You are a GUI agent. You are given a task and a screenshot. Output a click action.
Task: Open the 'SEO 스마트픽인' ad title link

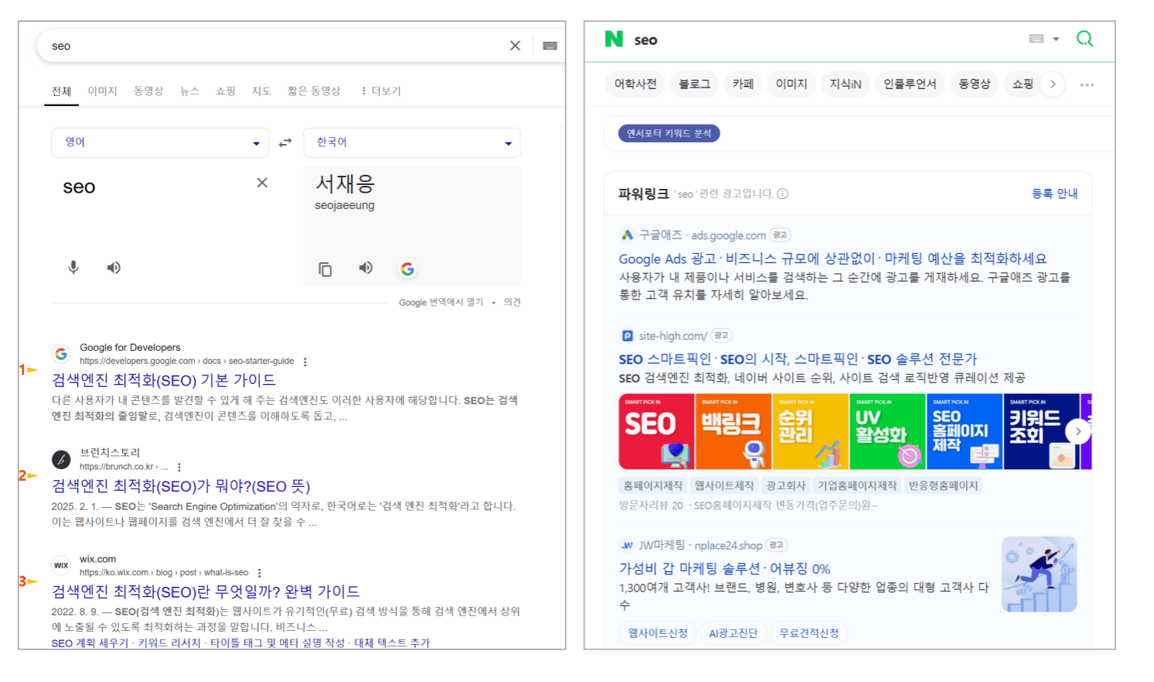coord(798,359)
